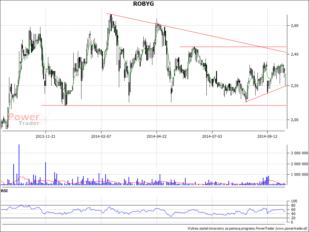Click the 2014-02-07 date label
309x232 pixels.
(101, 136)
